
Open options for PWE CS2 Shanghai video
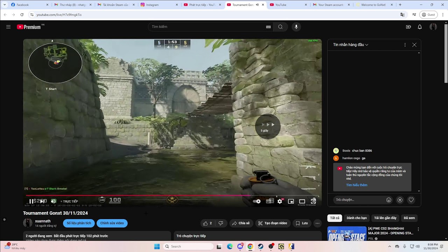pyautogui.click(x=418, y=229)
